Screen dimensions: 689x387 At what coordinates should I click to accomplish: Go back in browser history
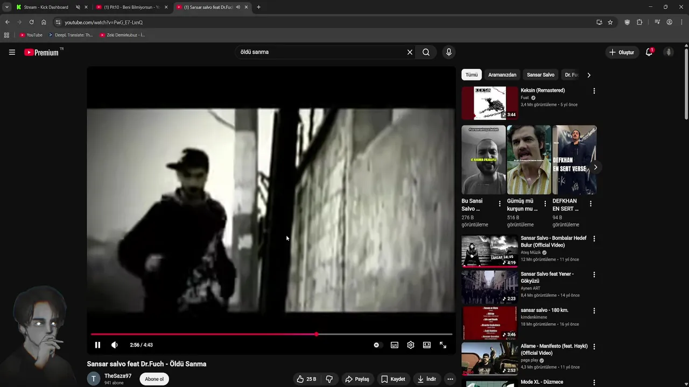(7, 22)
